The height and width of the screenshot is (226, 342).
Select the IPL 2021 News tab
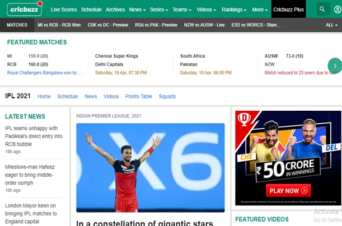coord(91,96)
